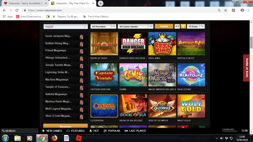Open the Apps bookmarks shortcut
253x142 pixels.
pos(8,16)
